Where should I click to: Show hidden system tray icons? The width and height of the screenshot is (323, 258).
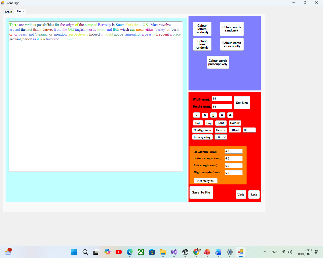[265, 252]
